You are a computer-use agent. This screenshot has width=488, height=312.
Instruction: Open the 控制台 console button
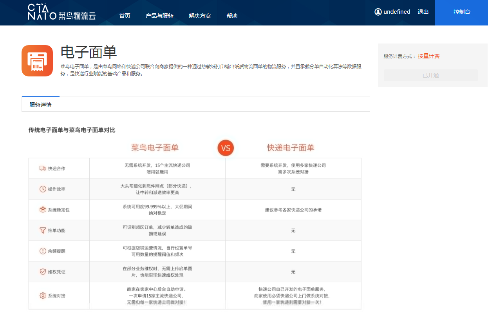(x=462, y=12)
